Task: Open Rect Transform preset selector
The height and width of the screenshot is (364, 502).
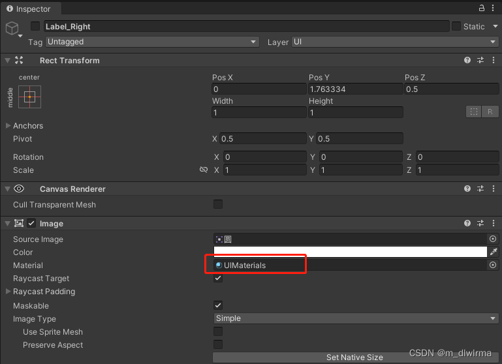Action: click(480, 60)
